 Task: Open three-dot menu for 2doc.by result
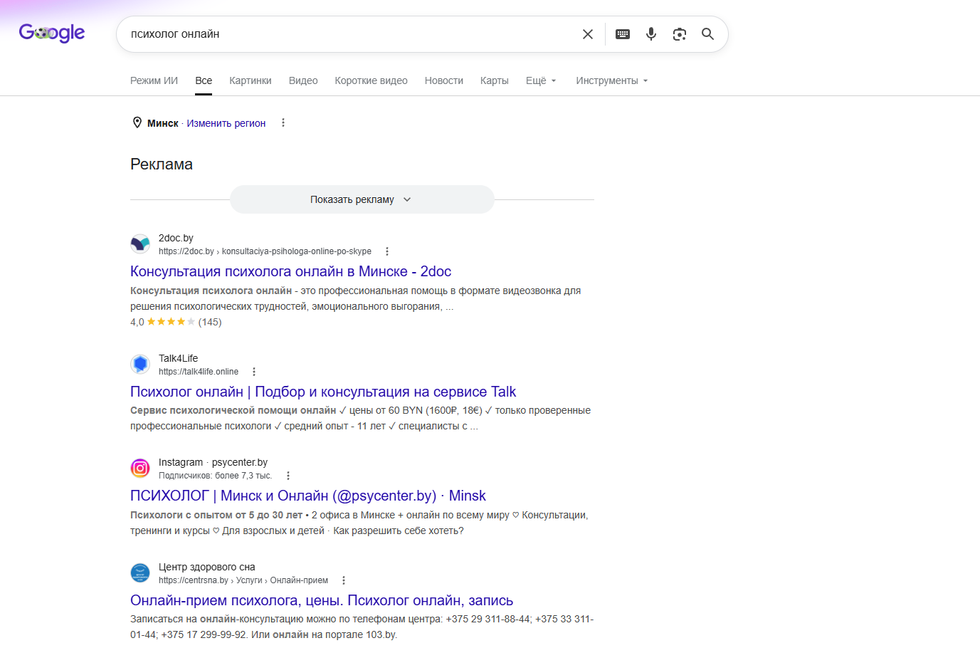point(387,251)
